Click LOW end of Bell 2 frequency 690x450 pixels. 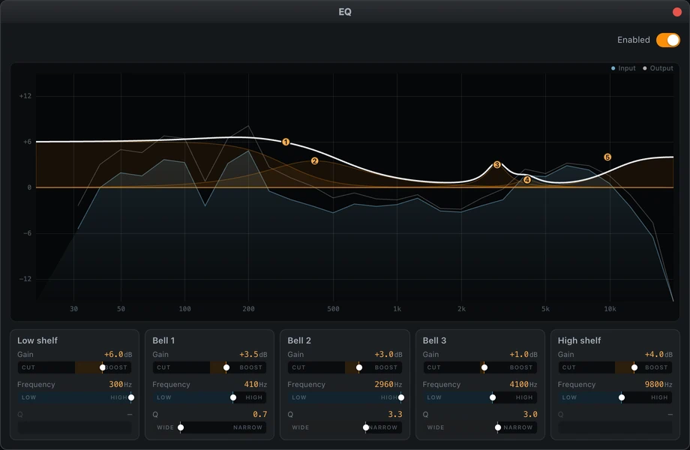299,397
